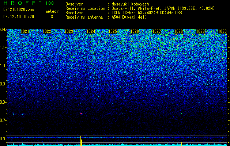Click the 0.8 kHz axis label
Viewport: 230px width, 146px height.
click(3, 102)
